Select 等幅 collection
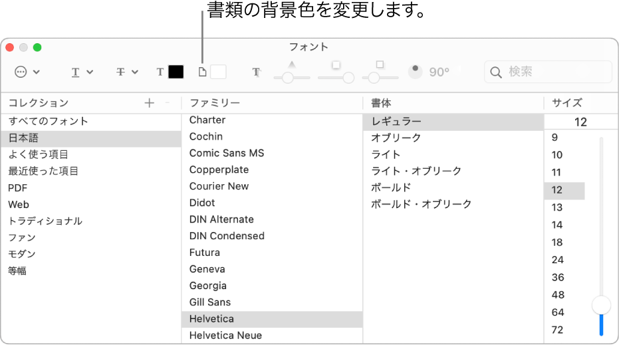The image size is (619, 345). [x=91, y=271]
